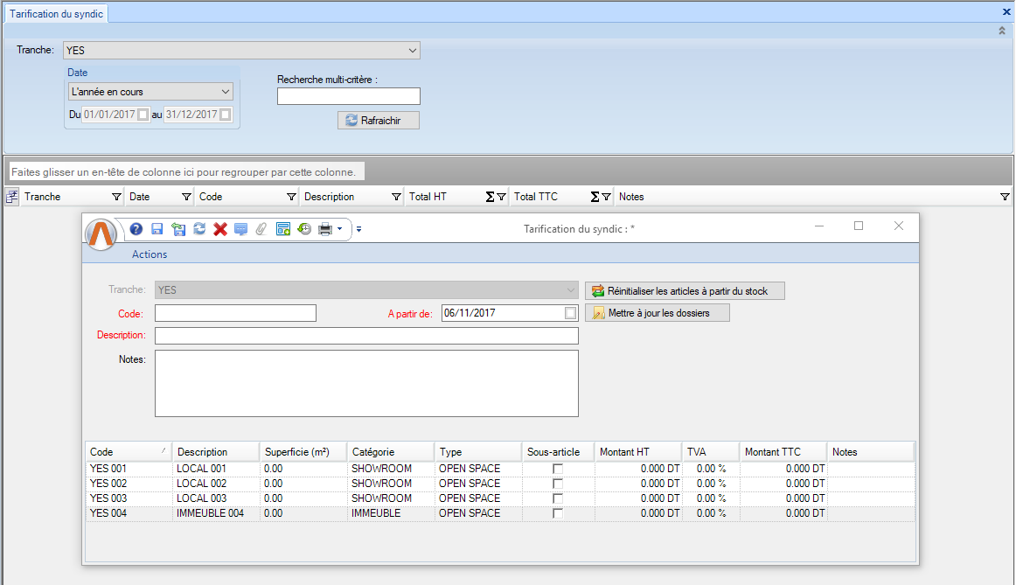
Task: Click the orange application logo button
Action: pos(101,234)
